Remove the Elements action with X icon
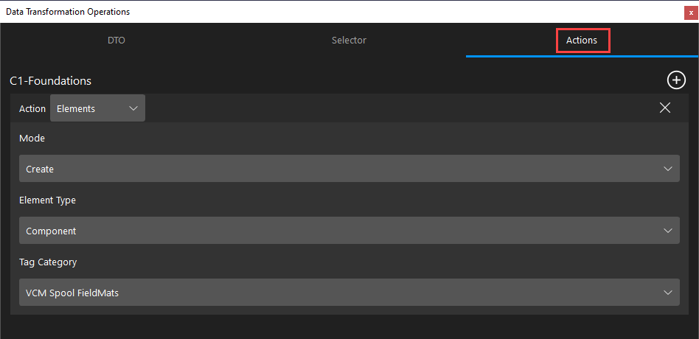Viewport: 699px width, 339px height. 664,108
